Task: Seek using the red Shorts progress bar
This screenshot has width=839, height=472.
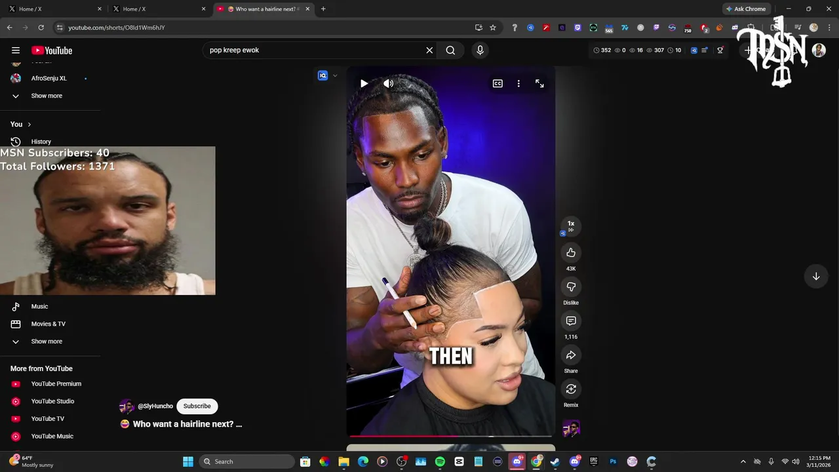Action: click(450, 436)
